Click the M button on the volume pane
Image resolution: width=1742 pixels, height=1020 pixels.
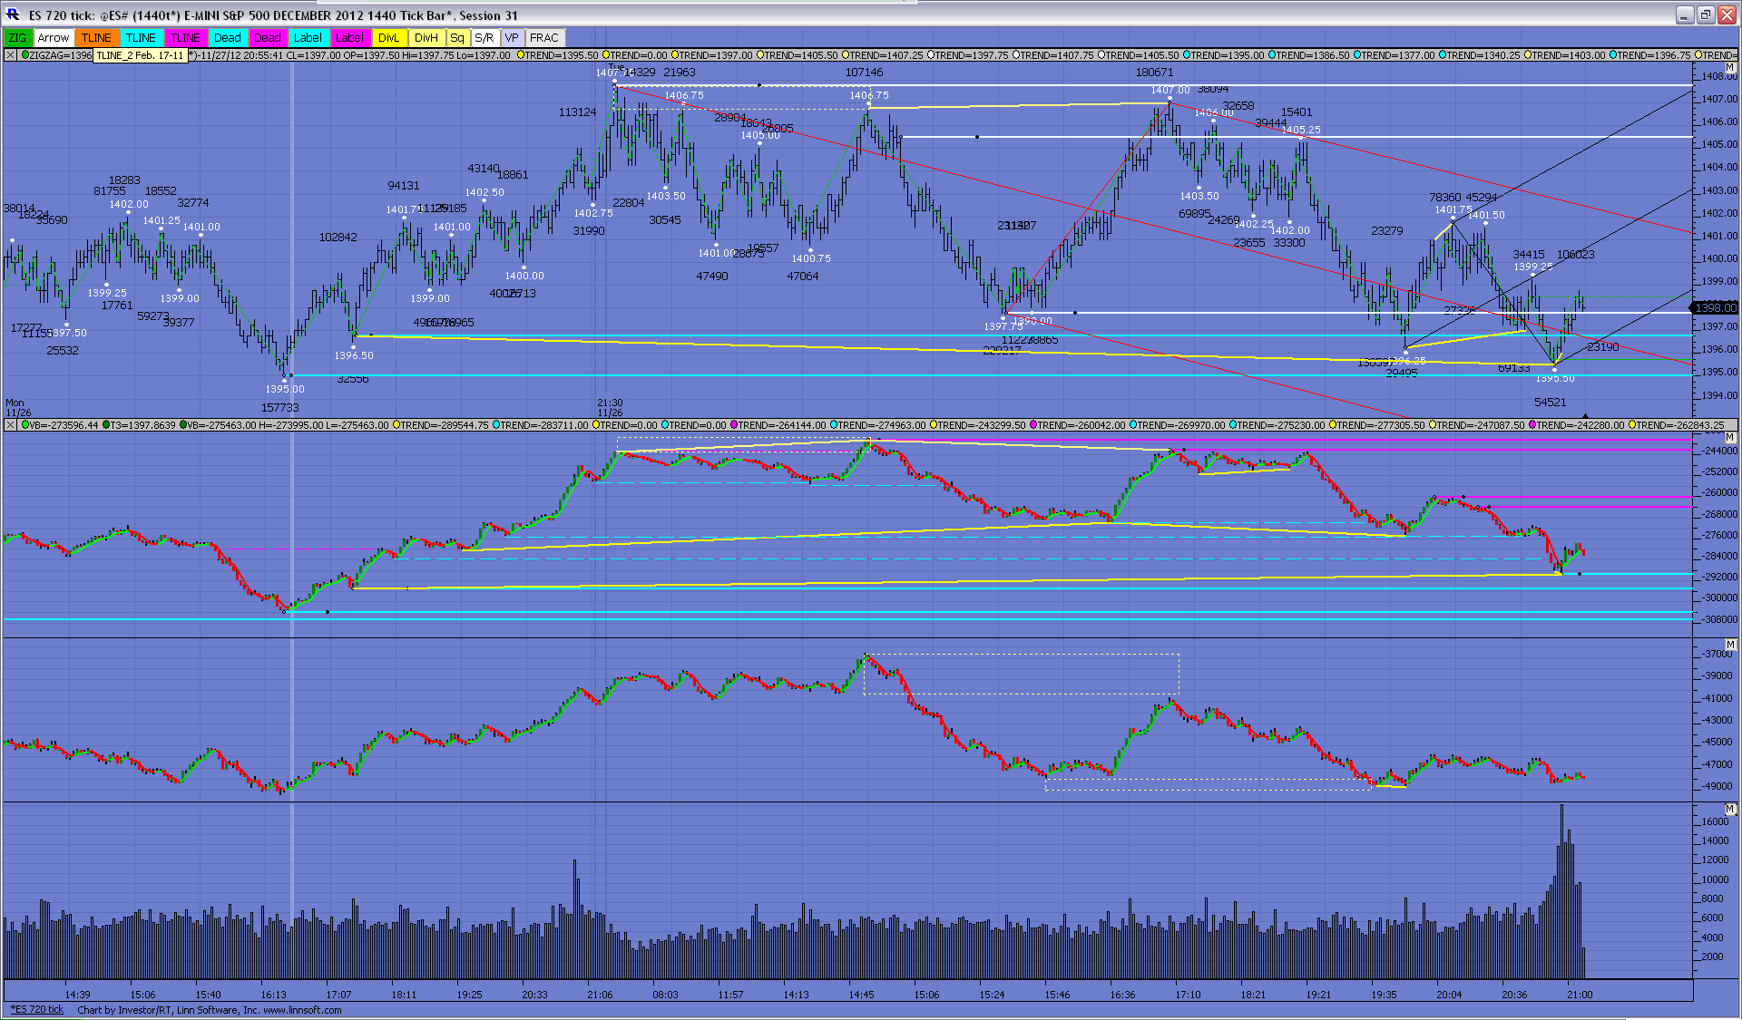point(1731,809)
